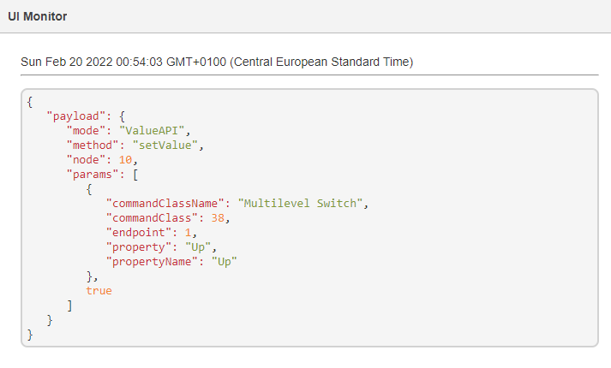Image resolution: width=611 pixels, height=368 pixels.
Task: Click the "commandClass" key
Action: tap(152, 218)
